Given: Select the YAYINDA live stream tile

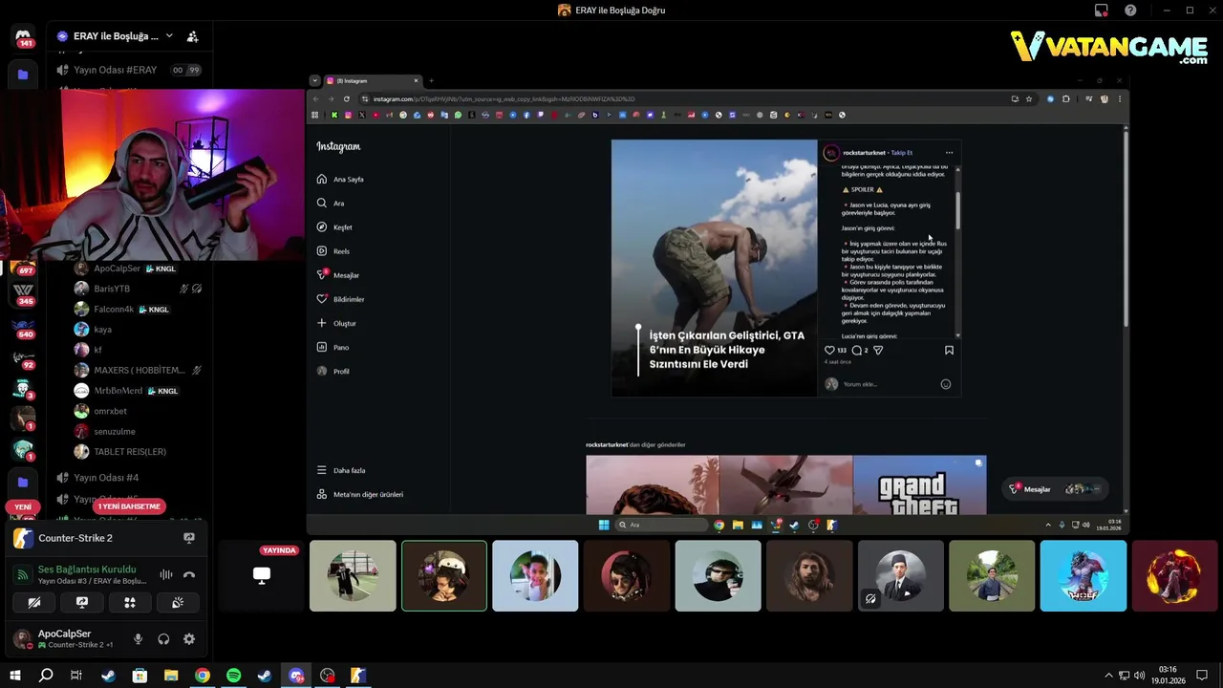Looking at the screenshot, I should pos(262,575).
